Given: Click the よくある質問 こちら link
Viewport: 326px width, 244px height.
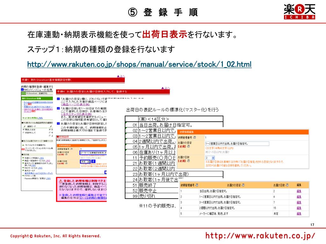Looking at the screenshot, I should (x=40, y=118).
